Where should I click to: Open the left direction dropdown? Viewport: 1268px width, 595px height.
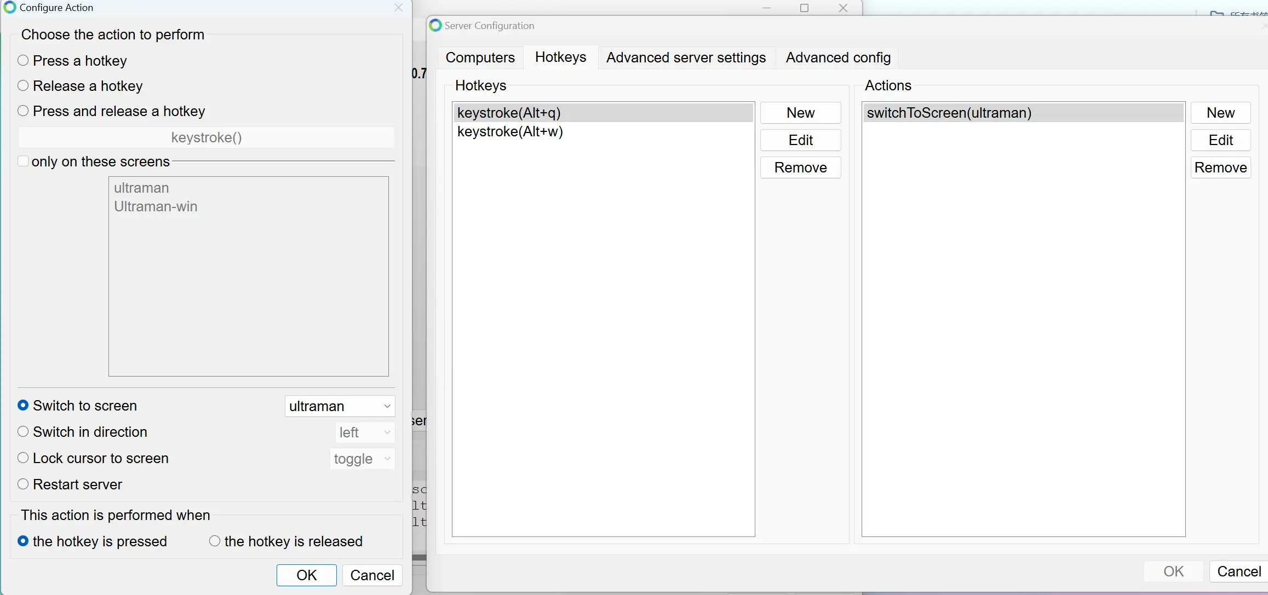[365, 432]
